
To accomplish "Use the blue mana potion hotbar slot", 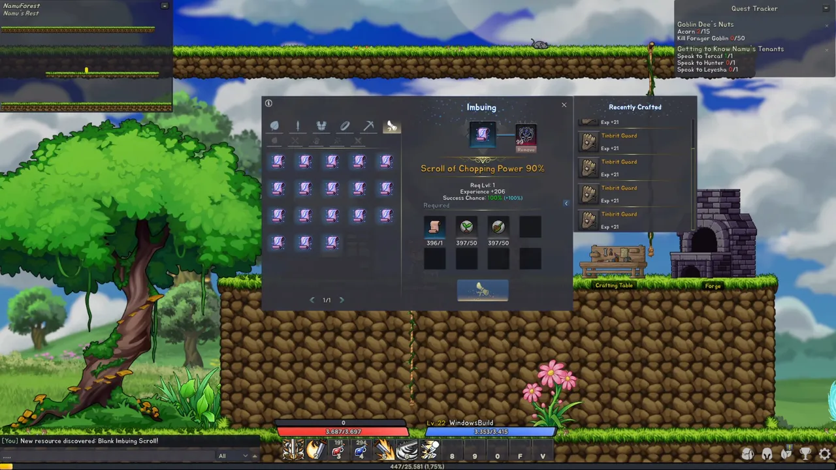I will pyautogui.click(x=361, y=450).
